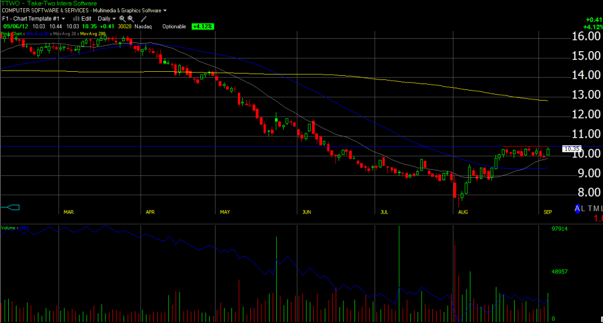Click the Price Chart legend label

(x=12, y=34)
